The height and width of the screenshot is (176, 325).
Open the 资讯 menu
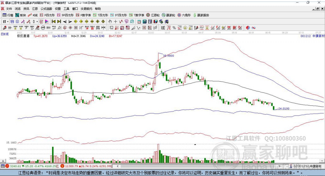26,9
